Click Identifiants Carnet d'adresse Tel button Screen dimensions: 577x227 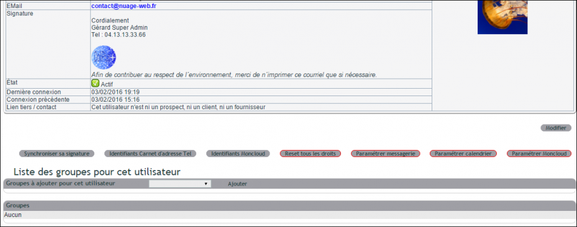(150, 154)
